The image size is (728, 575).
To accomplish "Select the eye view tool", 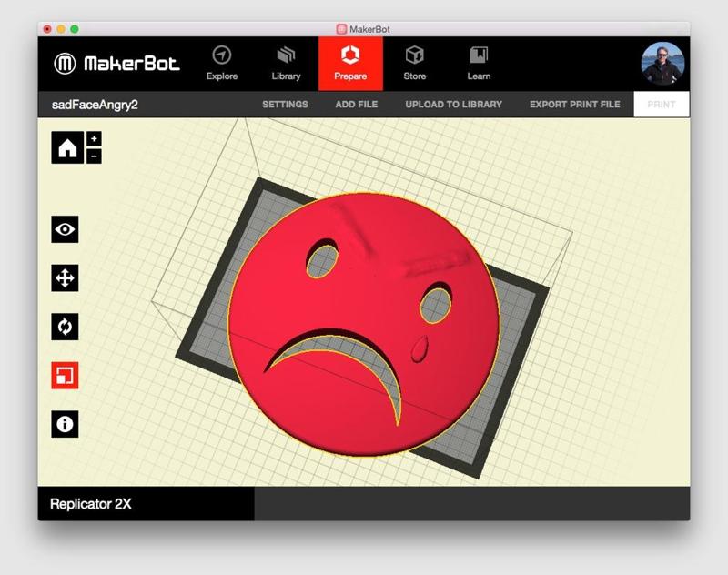I will coord(65,229).
